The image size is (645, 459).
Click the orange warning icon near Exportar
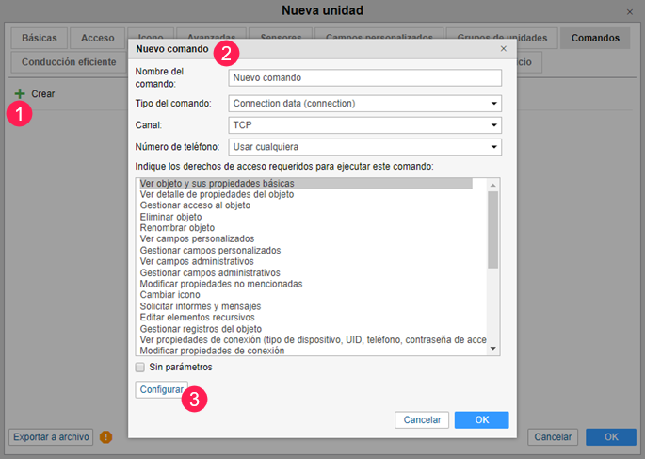coord(105,437)
